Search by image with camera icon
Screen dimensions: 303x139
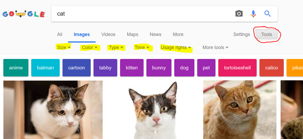pyautogui.click(x=239, y=14)
